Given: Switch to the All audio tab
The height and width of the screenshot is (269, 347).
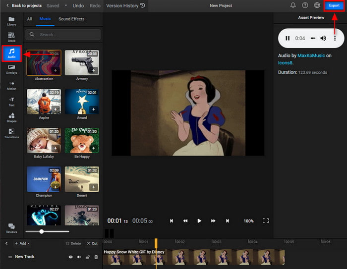Looking at the screenshot, I should click(x=29, y=19).
